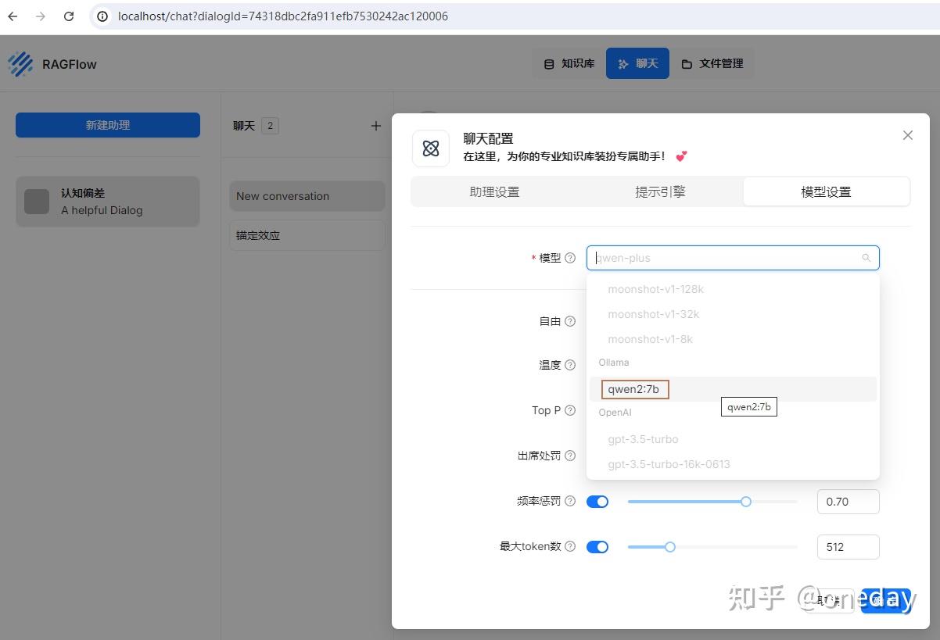Click the 512 max tokens input field
This screenshot has width=940, height=640.
tap(848, 546)
